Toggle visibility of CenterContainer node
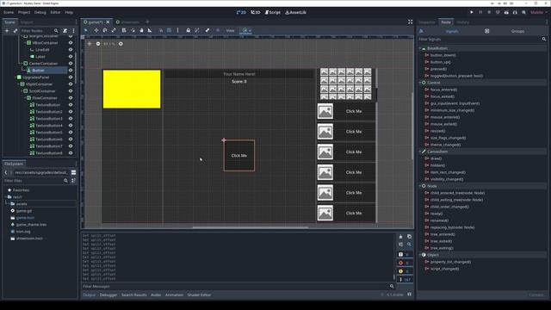The image size is (551, 310). [71, 64]
